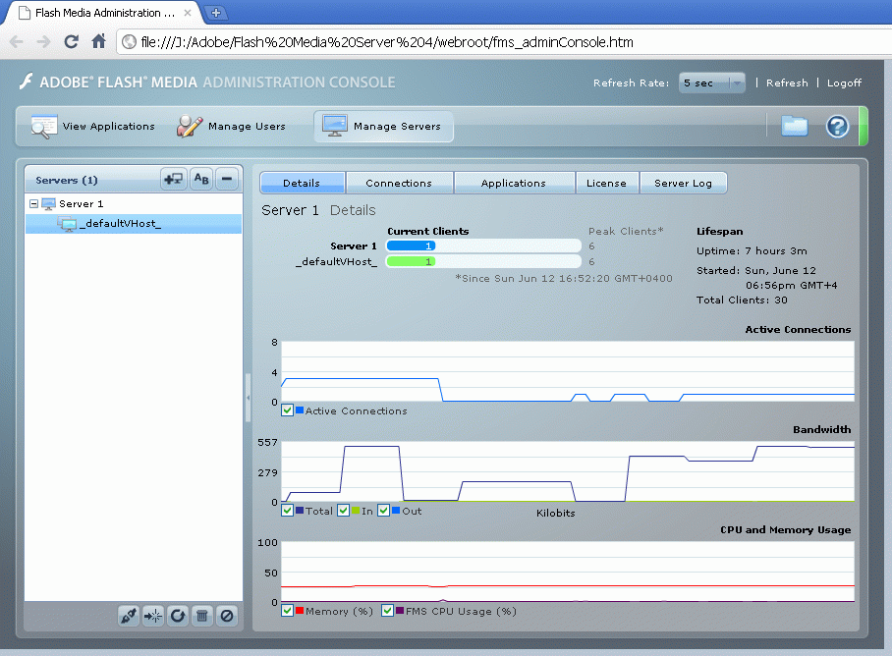Collapse the Server 1 tree node
Image resolution: width=892 pixels, height=656 pixels.
[33, 204]
